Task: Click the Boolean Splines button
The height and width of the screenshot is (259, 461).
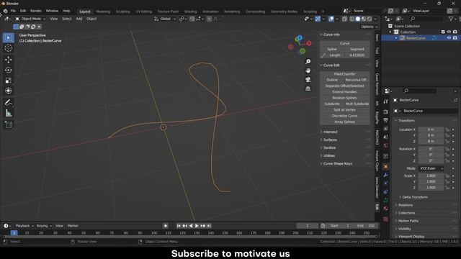Action: pos(344,98)
